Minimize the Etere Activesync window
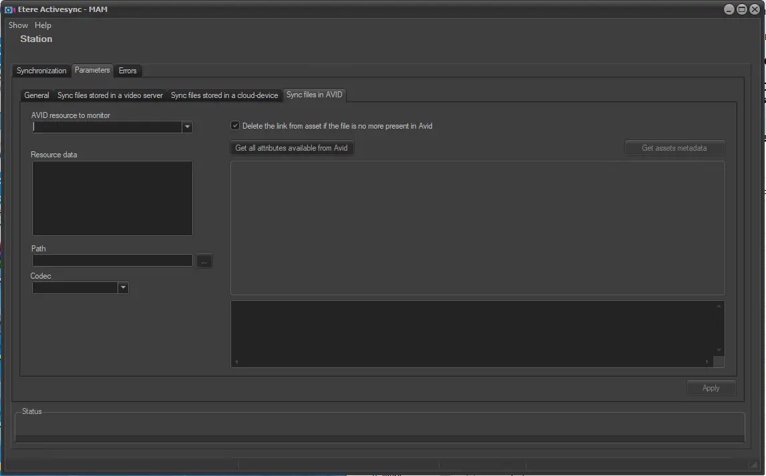Screen dimensions: 766x476 (x=729, y=9)
